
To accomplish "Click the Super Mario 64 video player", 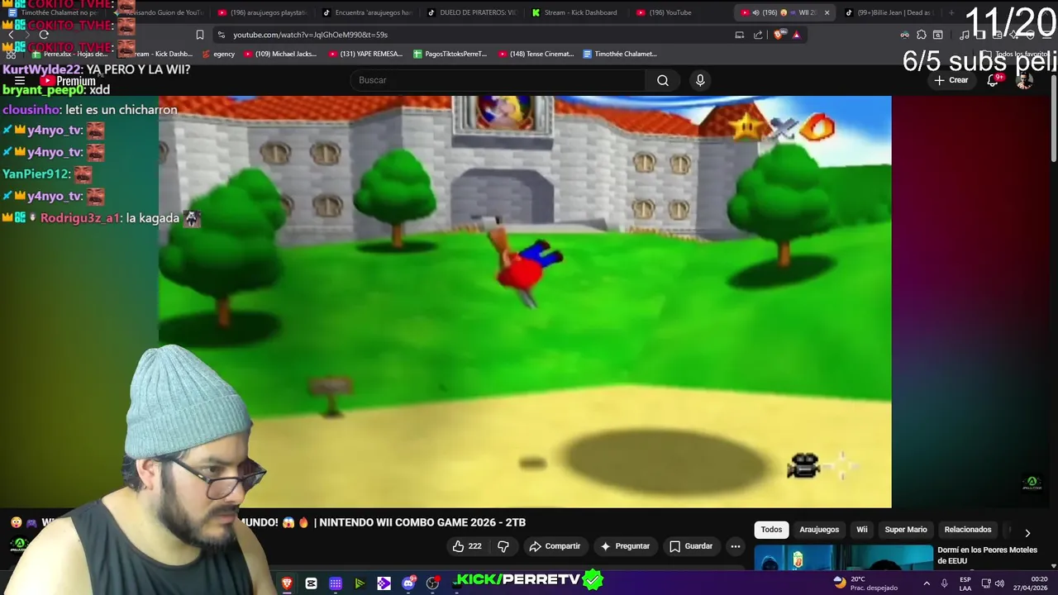I will [525, 302].
